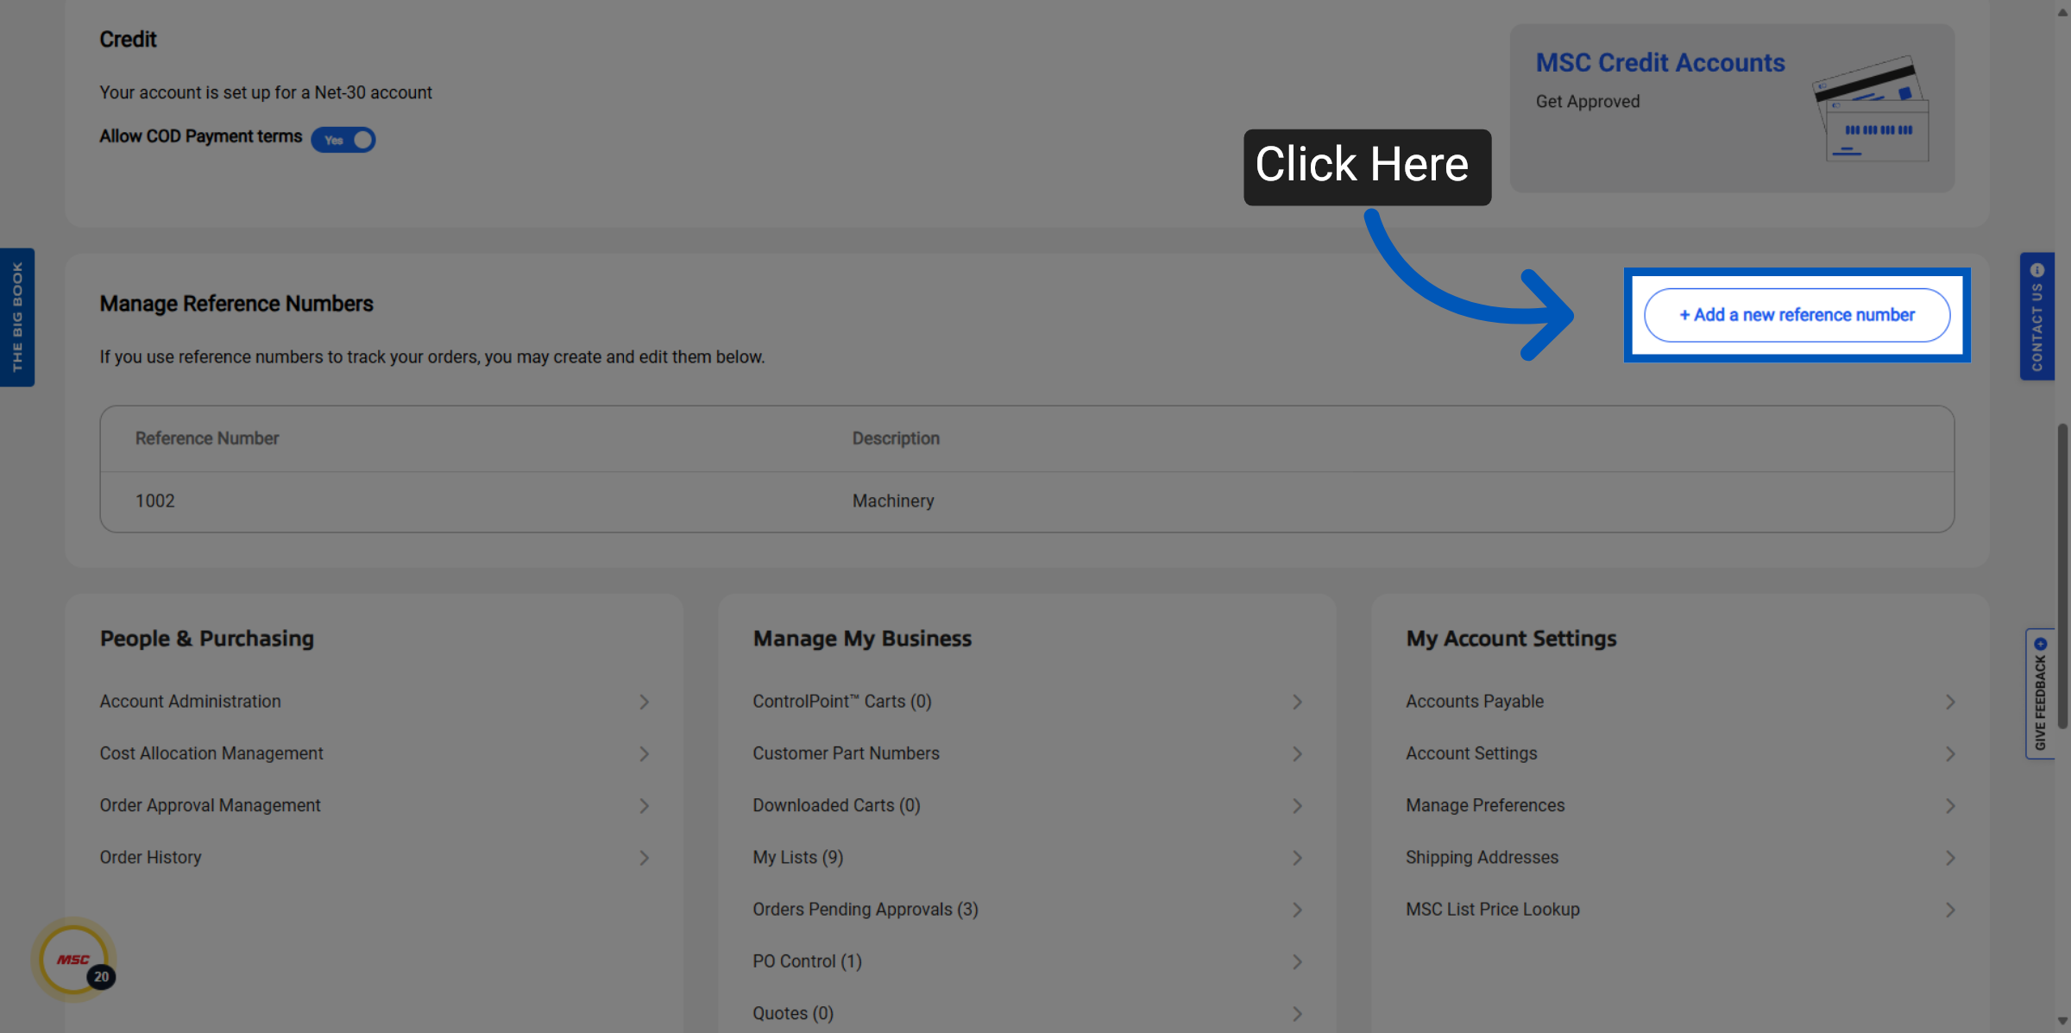Open Downloaded Carts (0)
The image size is (2071, 1033).
coord(836,805)
